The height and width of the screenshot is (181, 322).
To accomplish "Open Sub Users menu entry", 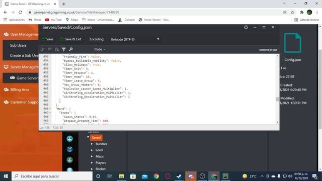I will pos(18,45).
